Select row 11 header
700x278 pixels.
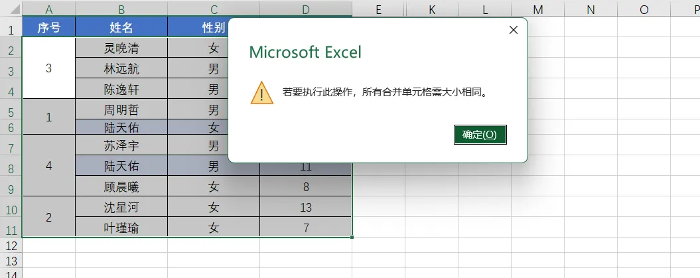(x=11, y=227)
